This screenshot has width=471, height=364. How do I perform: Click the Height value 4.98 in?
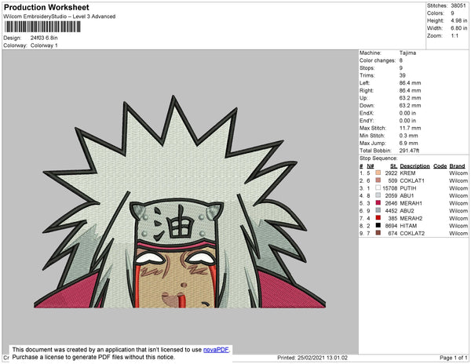(x=458, y=20)
